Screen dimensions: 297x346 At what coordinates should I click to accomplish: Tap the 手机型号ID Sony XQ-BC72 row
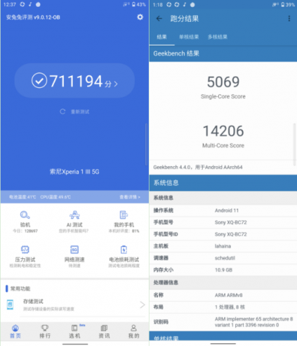[x=223, y=235]
